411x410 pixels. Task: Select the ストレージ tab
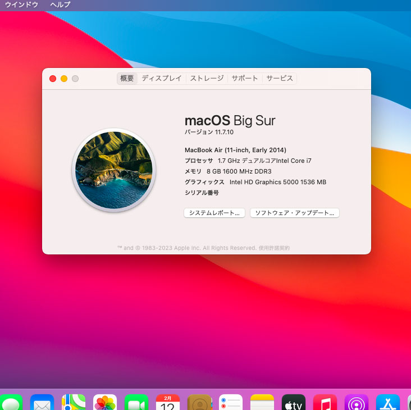pyautogui.click(x=207, y=79)
